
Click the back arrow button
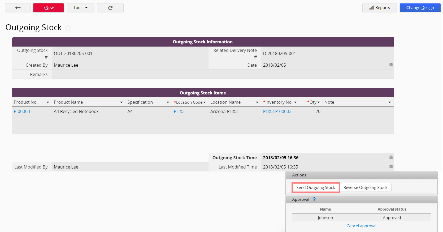[x=18, y=8]
